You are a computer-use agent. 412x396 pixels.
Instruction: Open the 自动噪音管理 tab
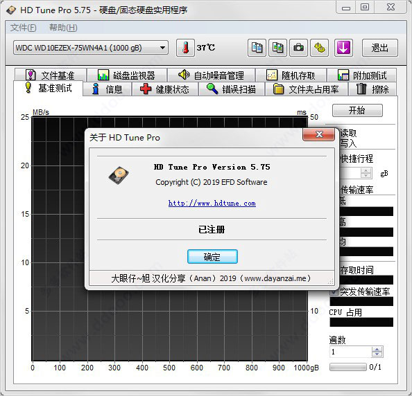211,75
